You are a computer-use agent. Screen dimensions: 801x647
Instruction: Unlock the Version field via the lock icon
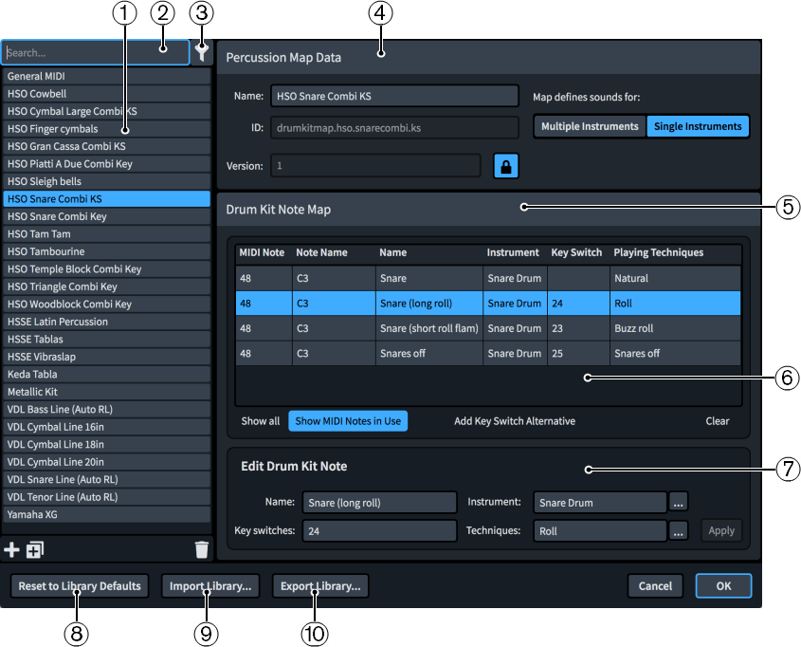[505, 165]
